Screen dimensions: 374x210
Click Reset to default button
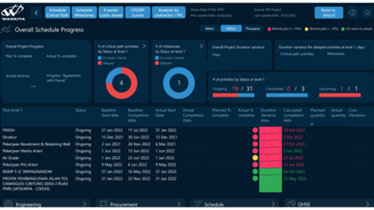(x=329, y=13)
